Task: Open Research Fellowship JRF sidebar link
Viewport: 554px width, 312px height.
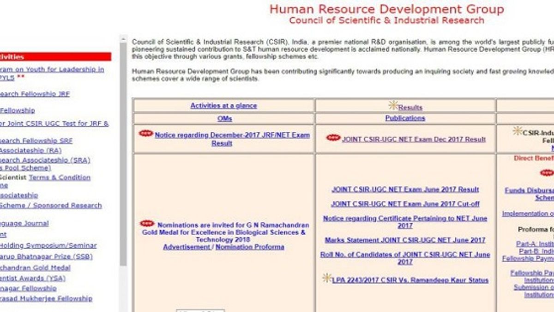Action: (35, 94)
